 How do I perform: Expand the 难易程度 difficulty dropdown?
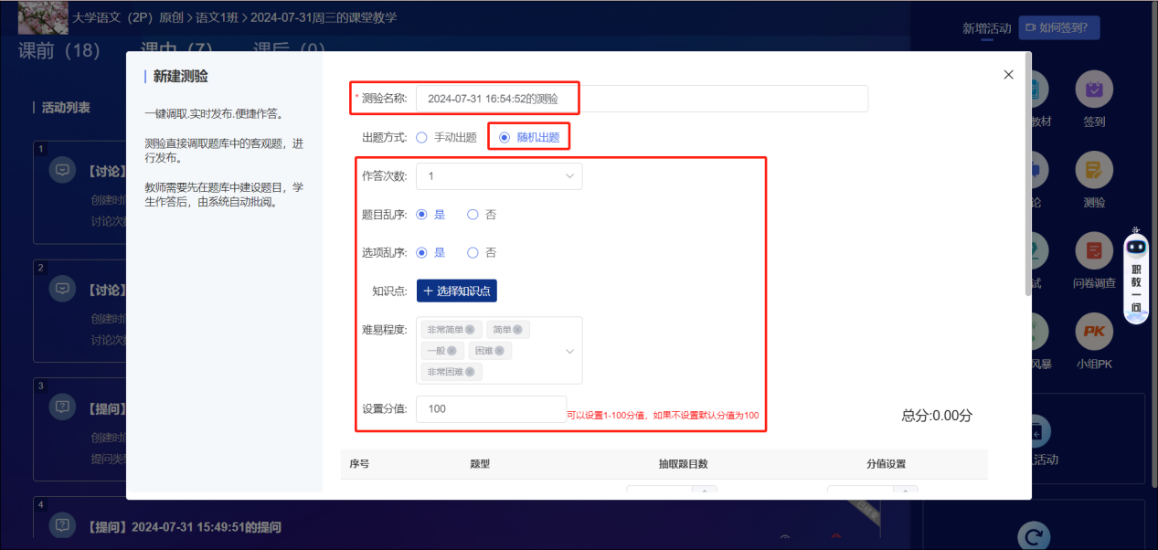(570, 351)
